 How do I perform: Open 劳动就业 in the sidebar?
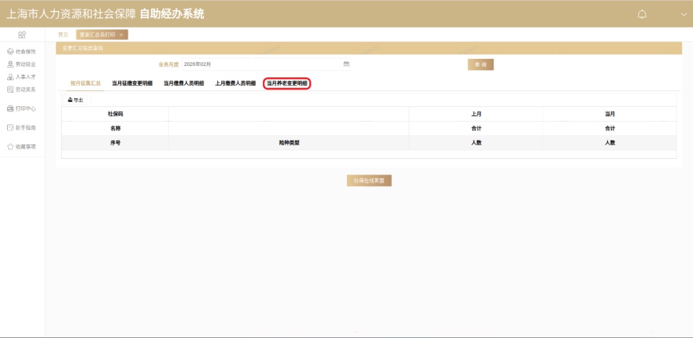(x=22, y=64)
